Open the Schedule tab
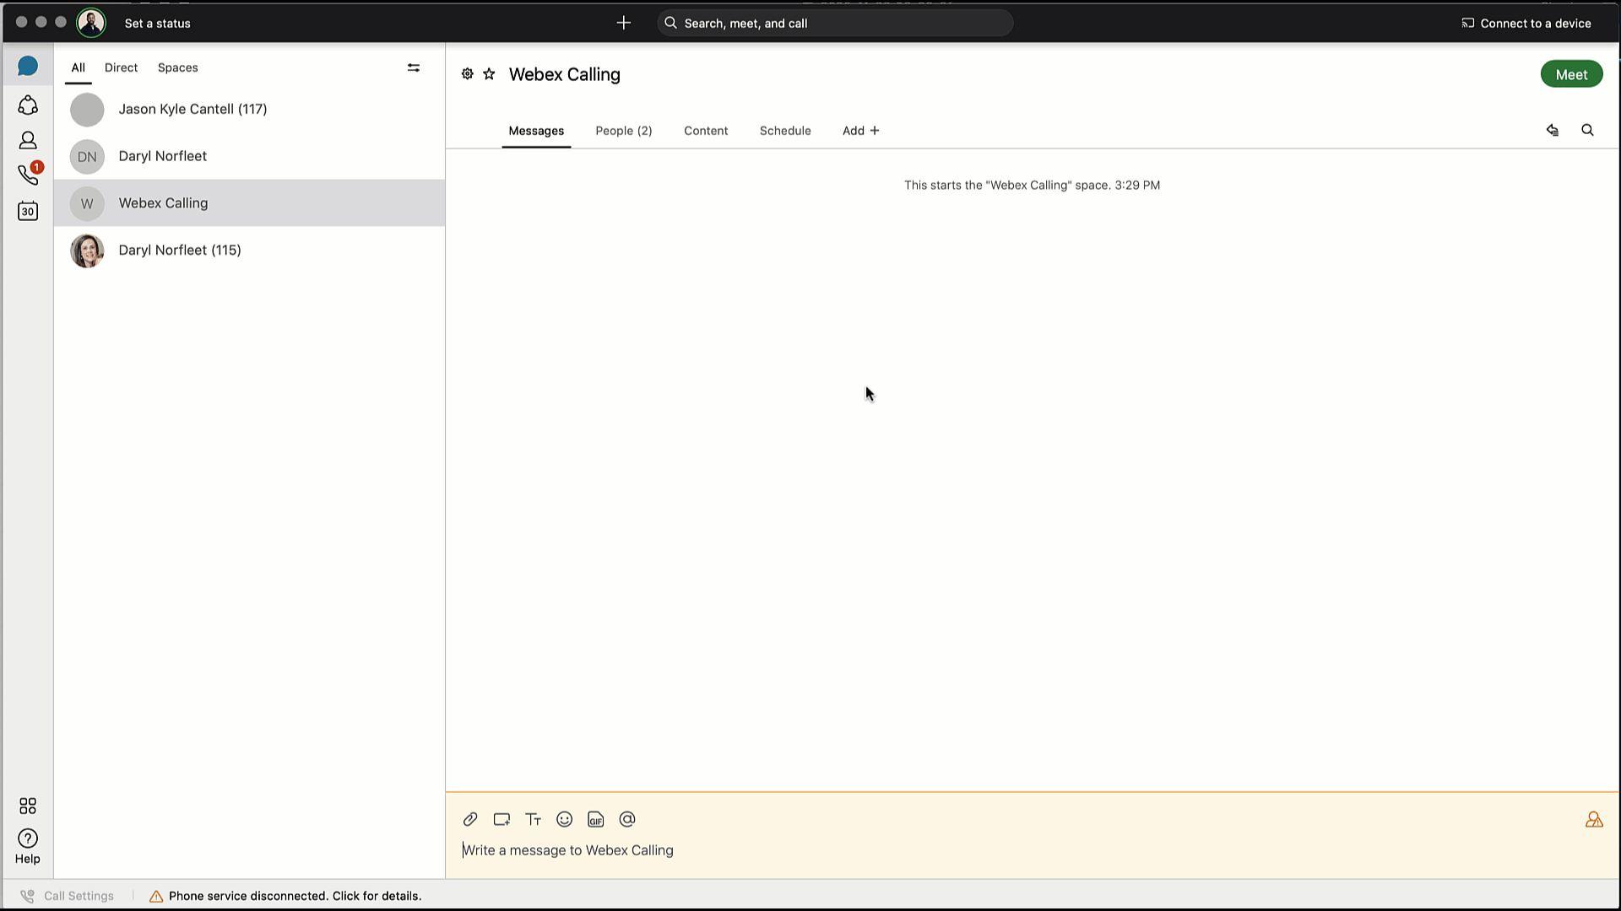Viewport: 1621px width, 911px height. (785, 131)
